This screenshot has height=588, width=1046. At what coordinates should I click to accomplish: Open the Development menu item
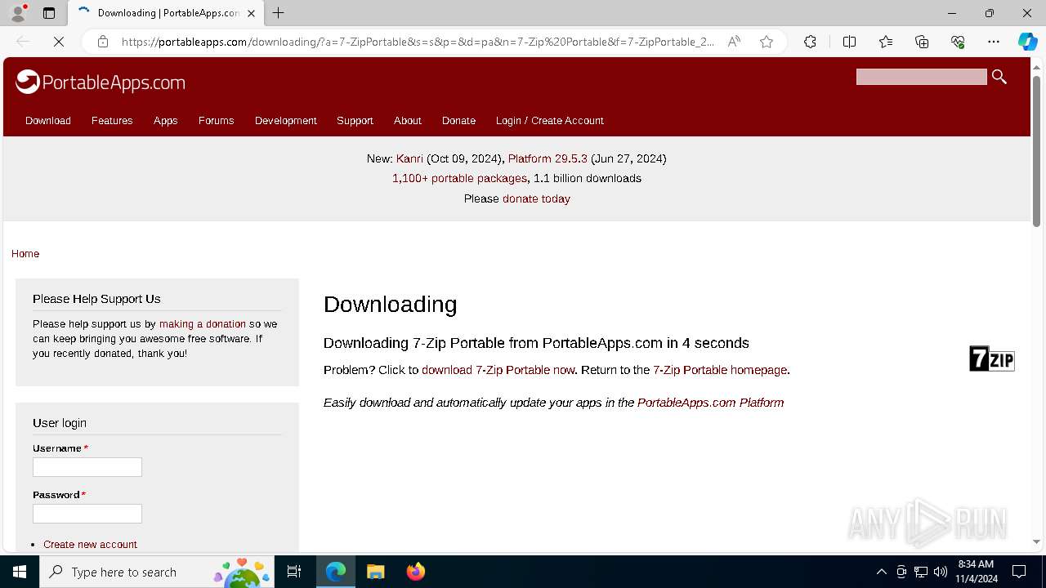(285, 120)
